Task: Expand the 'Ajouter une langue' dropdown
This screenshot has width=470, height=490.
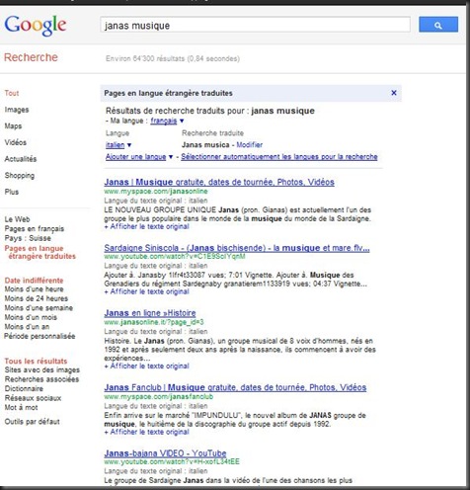Action: (x=171, y=157)
